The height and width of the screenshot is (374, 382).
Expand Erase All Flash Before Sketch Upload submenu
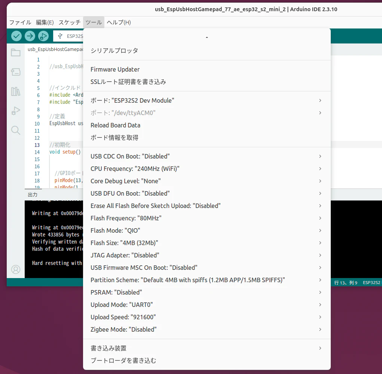coord(207,206)
